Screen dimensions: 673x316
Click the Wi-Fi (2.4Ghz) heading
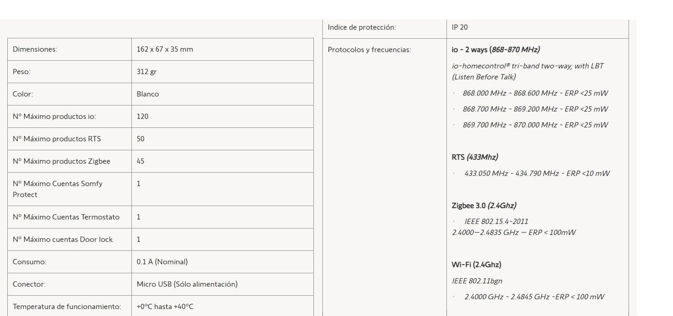point(476,265)
